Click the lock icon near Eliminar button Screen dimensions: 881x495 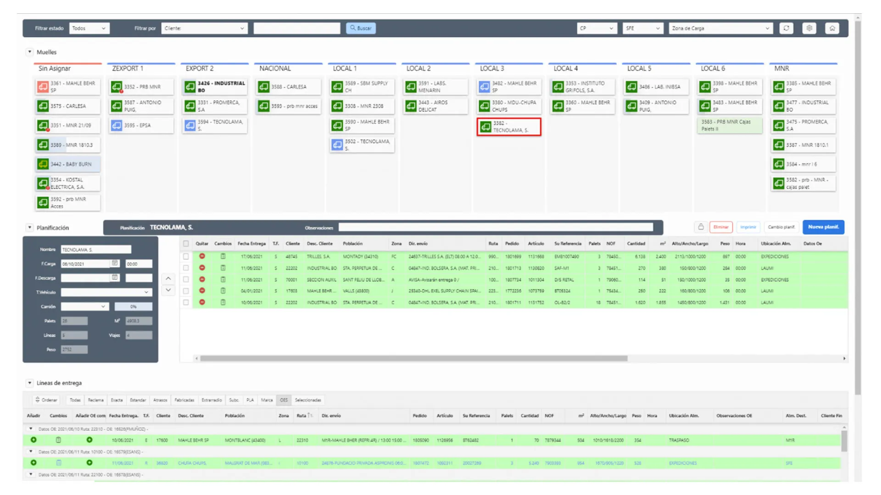coord(700,227)
